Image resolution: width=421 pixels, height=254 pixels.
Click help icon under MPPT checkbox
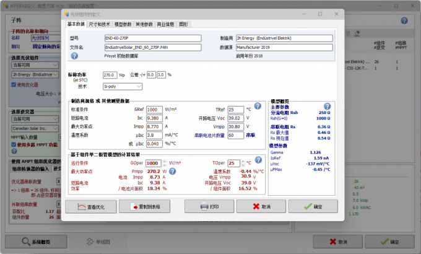(x=14, y=151)
